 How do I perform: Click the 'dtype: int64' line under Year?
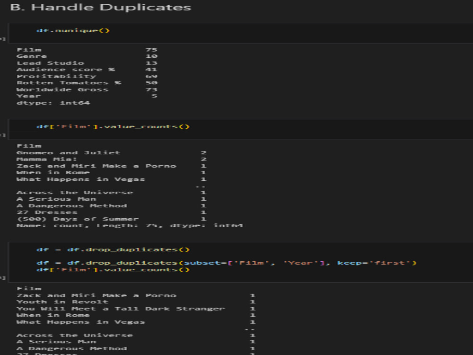click(x=53, y=103)
